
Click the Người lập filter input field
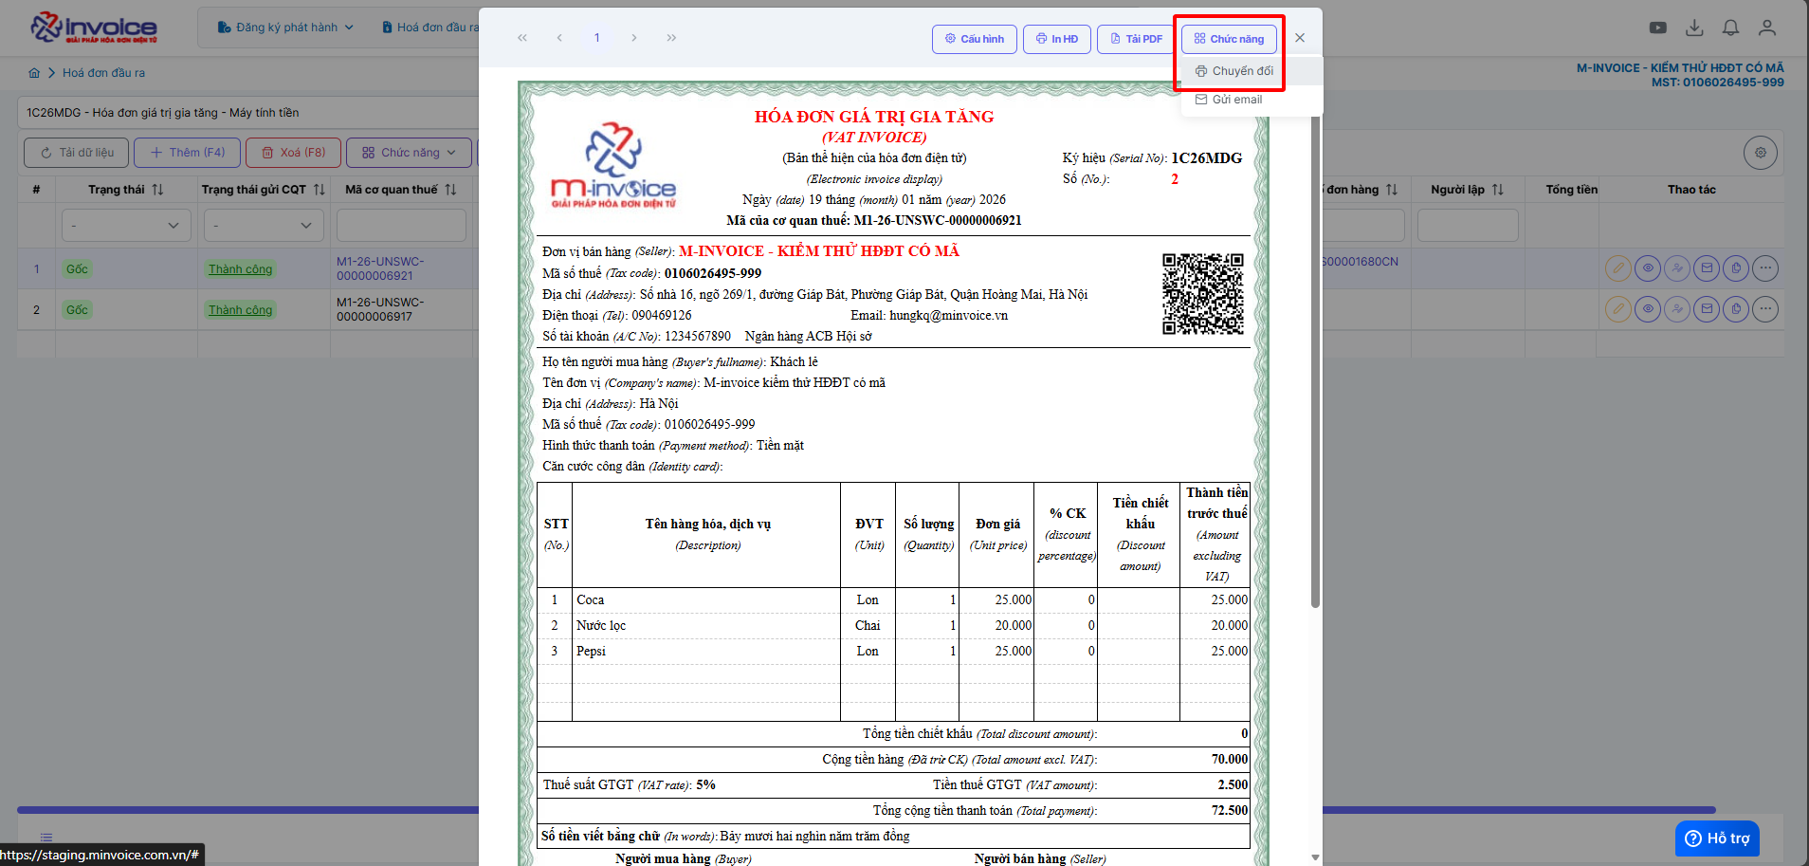click(1467, 226)
